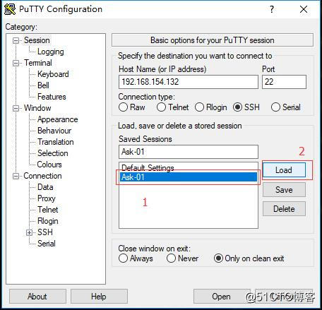
Task: Open the Logging category
Action: pos(51,52)
